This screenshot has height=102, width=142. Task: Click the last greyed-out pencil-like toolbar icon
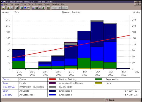click(66, 8)
